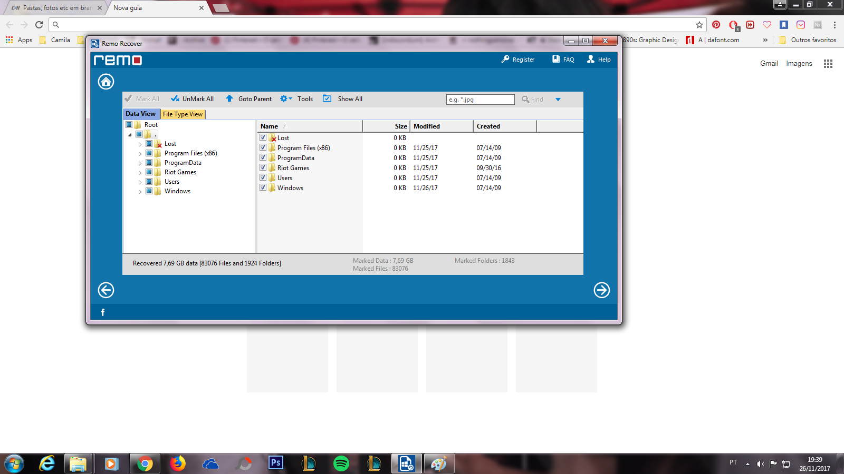
Task: Uncheck Program Files (x86) in file list
Action: (x=263, y=147)
